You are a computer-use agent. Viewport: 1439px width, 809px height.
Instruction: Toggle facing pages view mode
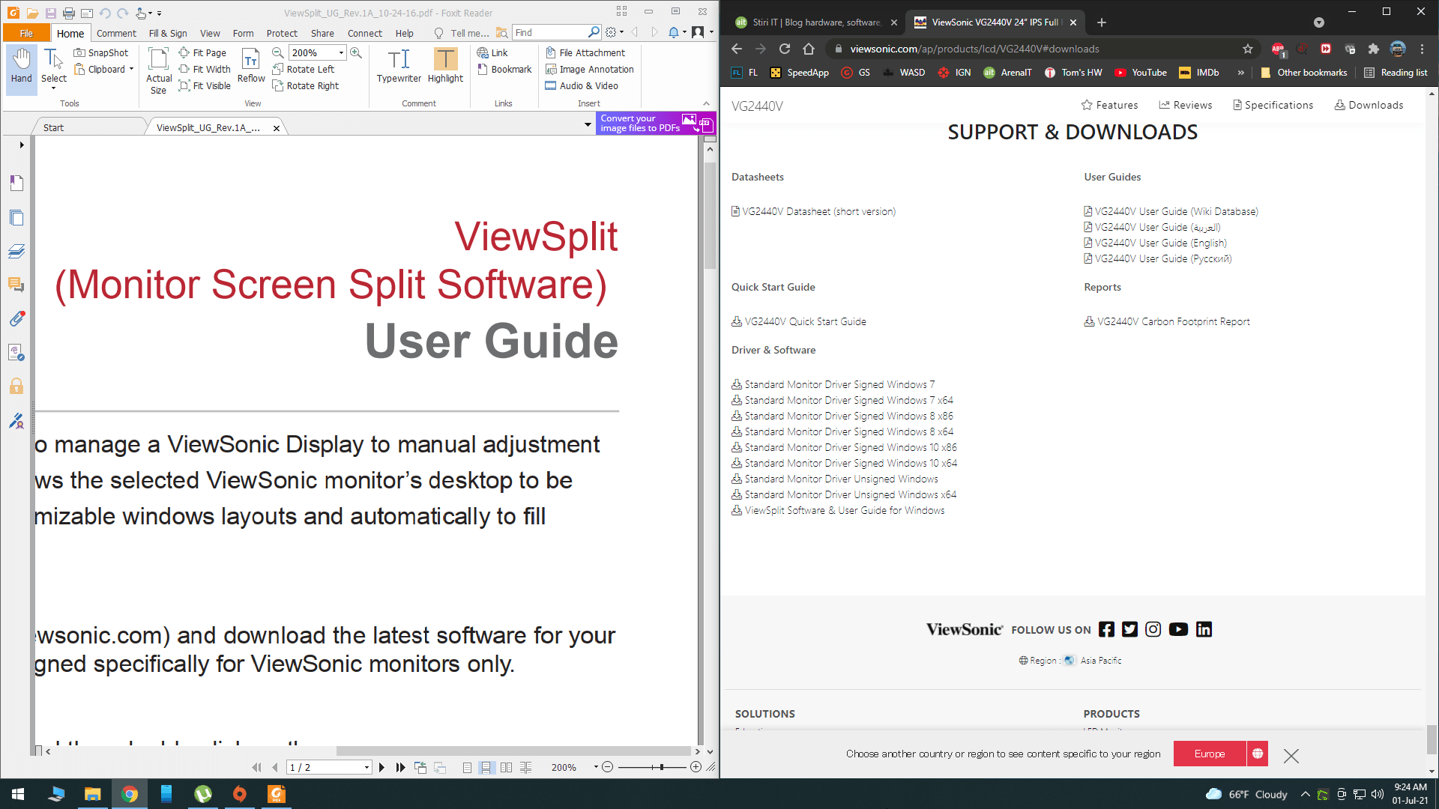(x=506, y=767)
